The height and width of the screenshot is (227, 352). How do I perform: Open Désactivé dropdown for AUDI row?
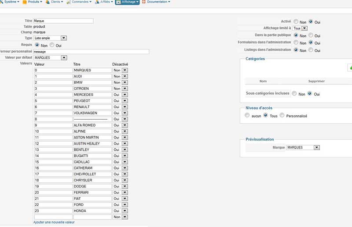[120, 76]
